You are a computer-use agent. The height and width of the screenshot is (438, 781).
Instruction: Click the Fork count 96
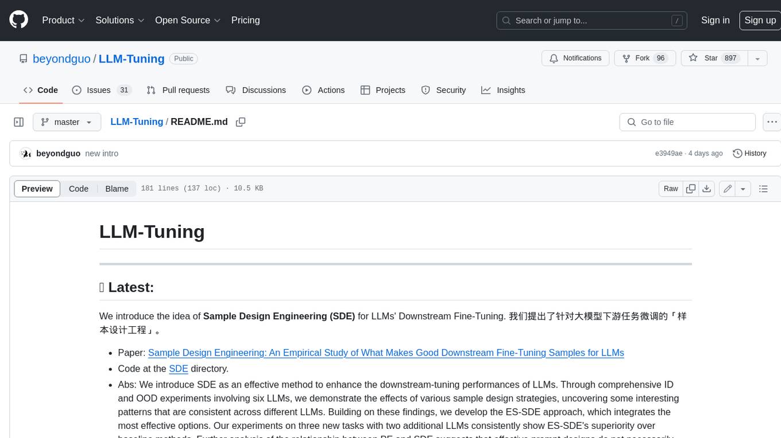coord(660,58)
